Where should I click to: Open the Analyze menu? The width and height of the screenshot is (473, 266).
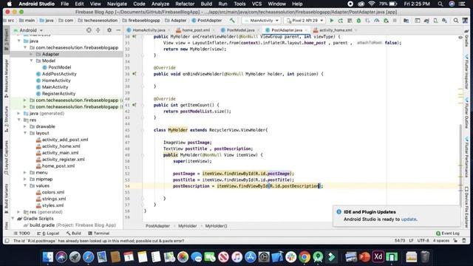(160, 4)
